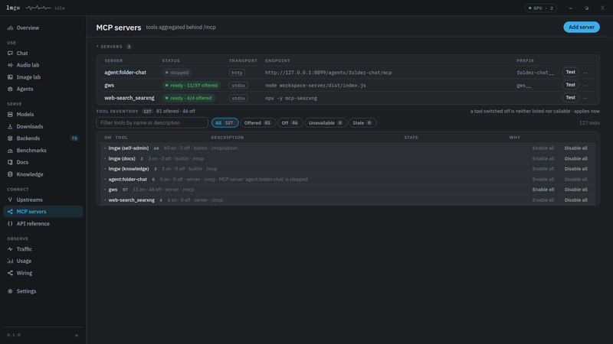Open the Usage bar chart icon

[x=10, y=261]
